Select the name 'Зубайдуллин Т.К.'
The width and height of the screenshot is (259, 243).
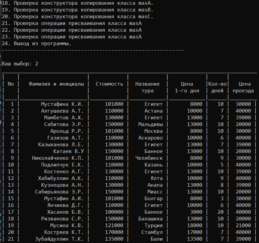tap(59, 239)
